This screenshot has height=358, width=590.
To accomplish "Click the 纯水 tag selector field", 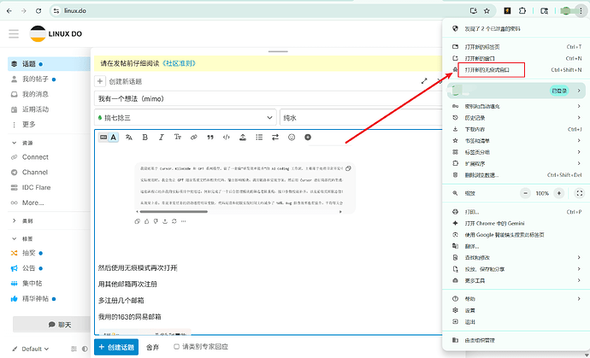I will click(361, 118).
